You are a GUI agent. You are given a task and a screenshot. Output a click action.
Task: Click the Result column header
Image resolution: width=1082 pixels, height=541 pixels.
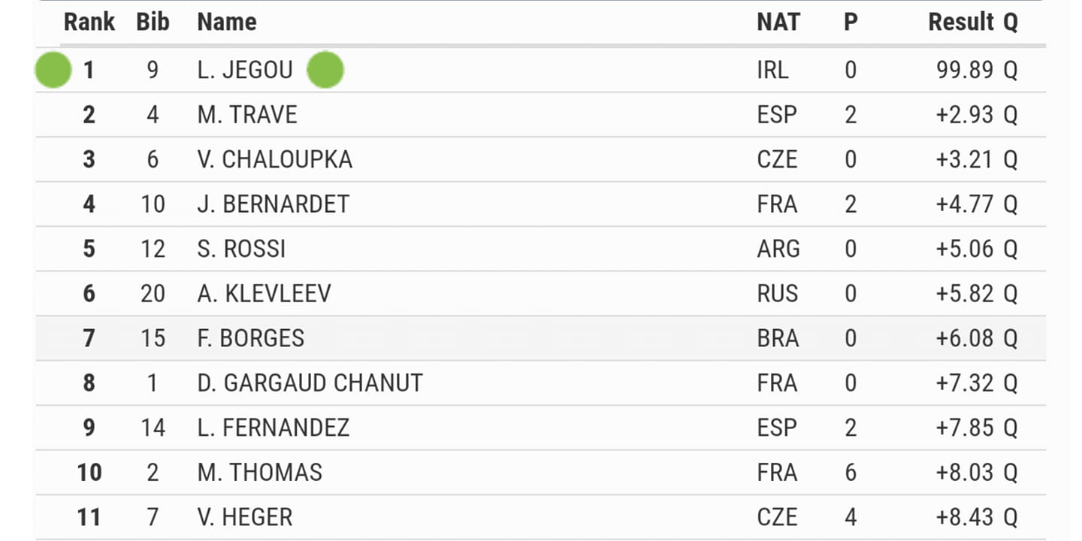tap(961, 22)
